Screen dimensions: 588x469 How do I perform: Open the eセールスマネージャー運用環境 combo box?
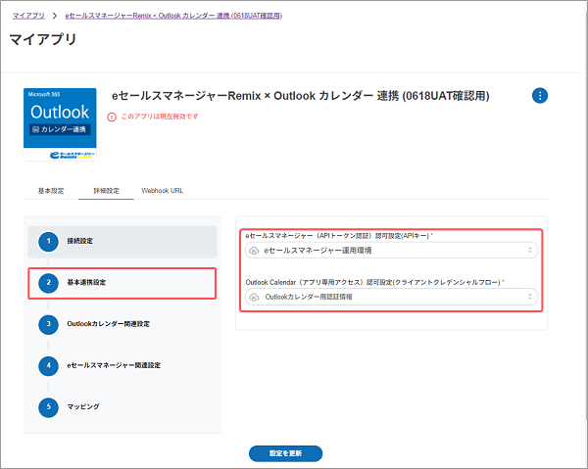[x=392, y=252]
